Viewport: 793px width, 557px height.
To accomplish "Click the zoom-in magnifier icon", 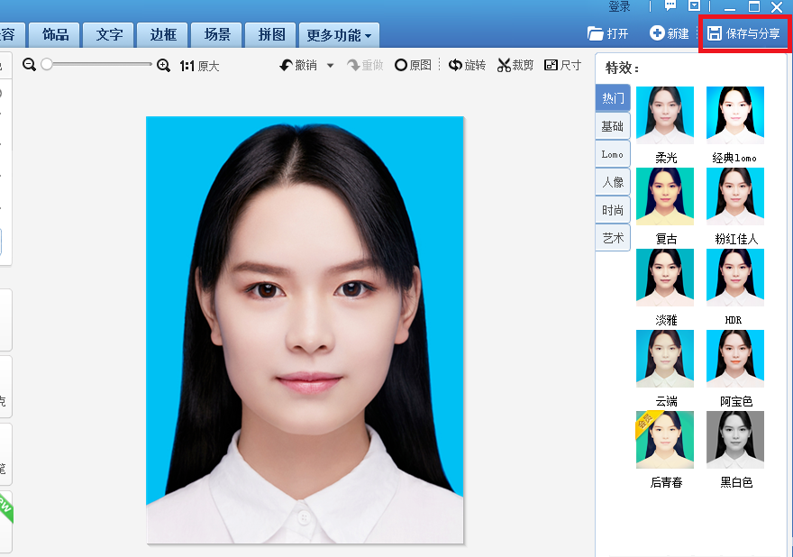I will point(163,65).
